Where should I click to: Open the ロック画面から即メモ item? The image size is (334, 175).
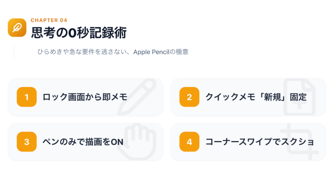pos(85,97)
